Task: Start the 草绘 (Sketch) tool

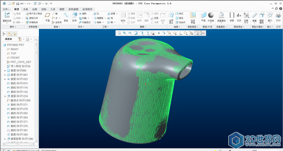Action: (x=66, y=17)
